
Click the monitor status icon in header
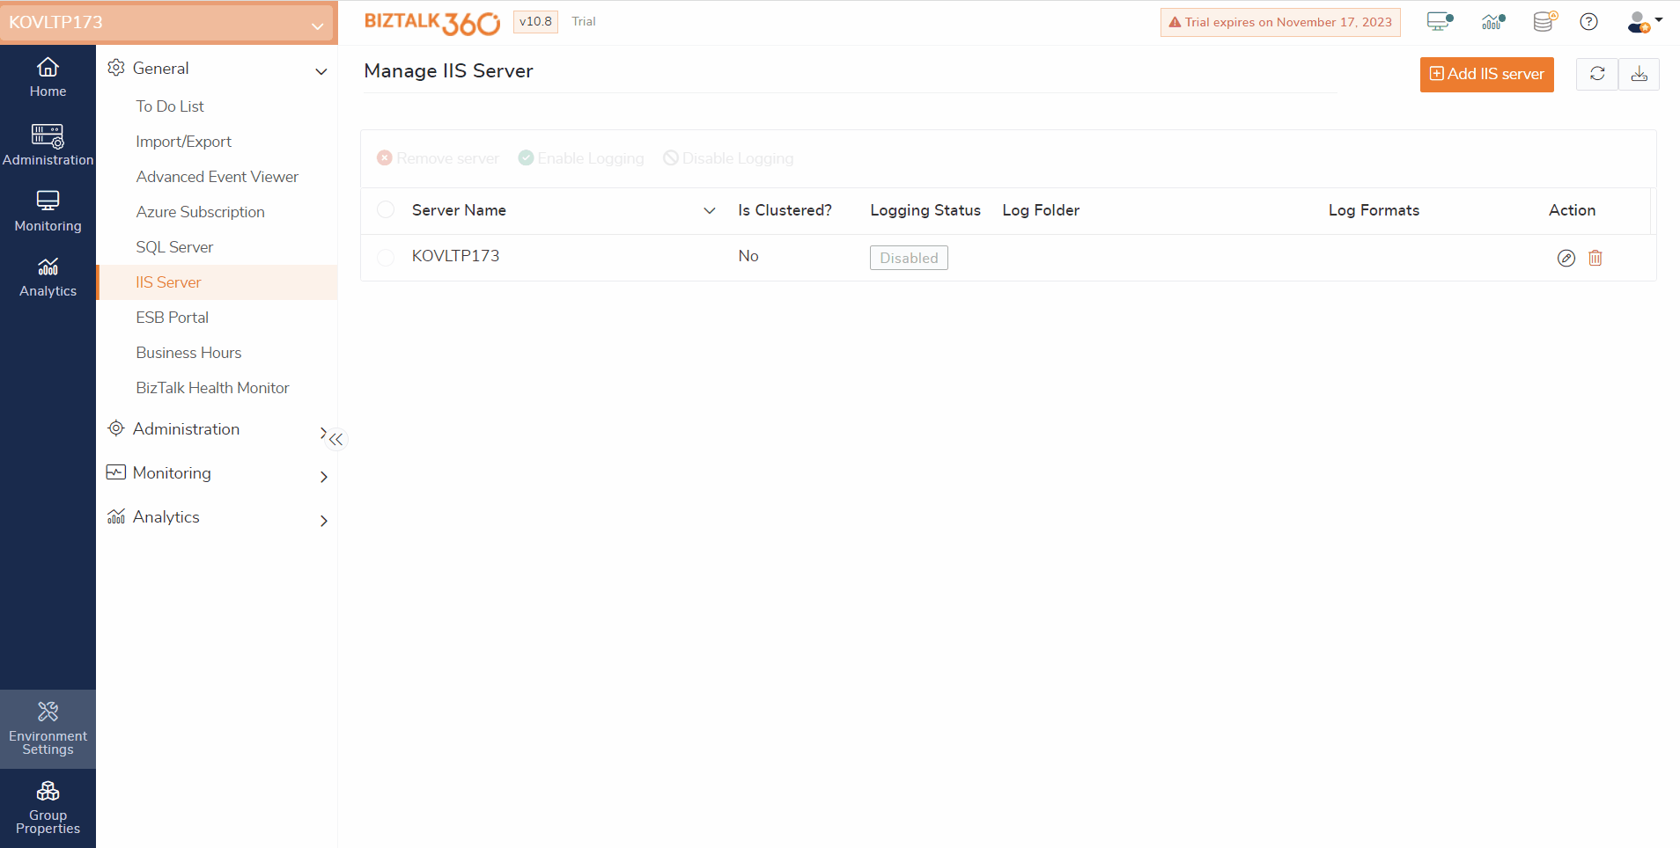[x=1440, y=22]
